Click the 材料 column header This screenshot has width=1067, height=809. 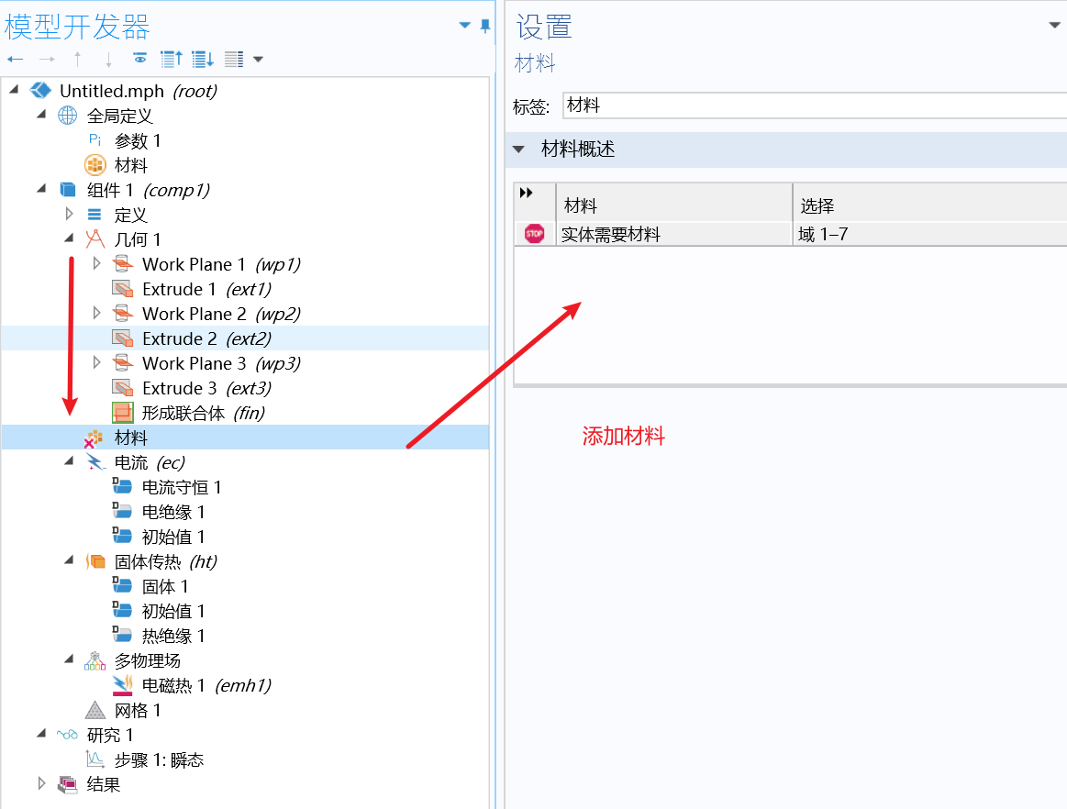click(674, 203)
